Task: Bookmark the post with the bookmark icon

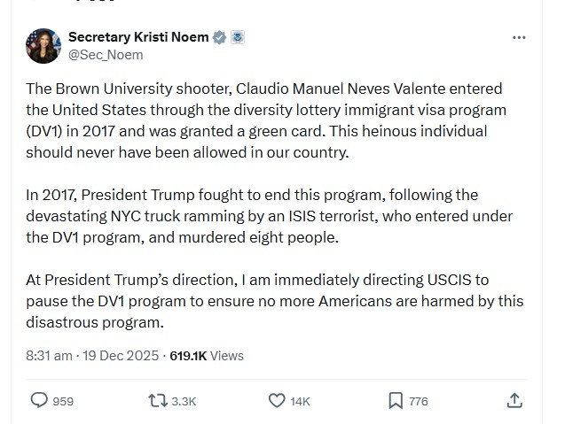Action: (396, 400)
